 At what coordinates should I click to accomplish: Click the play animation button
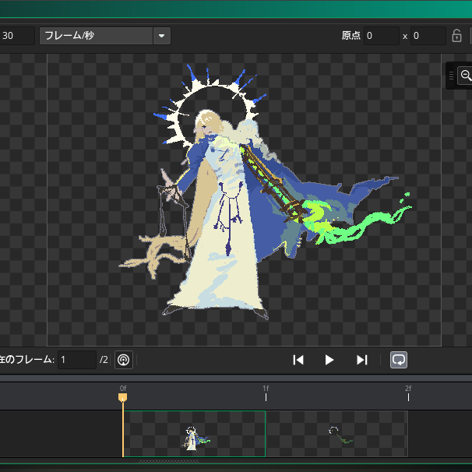[x=329, y=360]
